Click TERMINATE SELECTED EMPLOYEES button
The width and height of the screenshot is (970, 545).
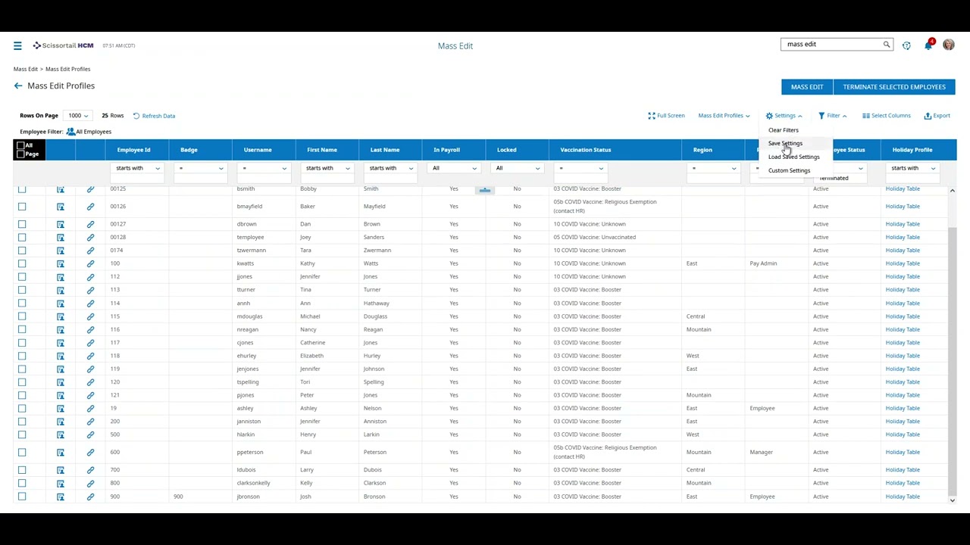point(894,87)
